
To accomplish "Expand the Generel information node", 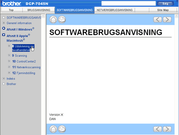I will 4,23.
